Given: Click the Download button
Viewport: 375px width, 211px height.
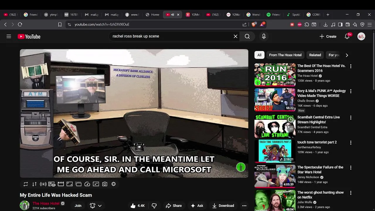Looking at the screenshot, I should pos(223,206).
